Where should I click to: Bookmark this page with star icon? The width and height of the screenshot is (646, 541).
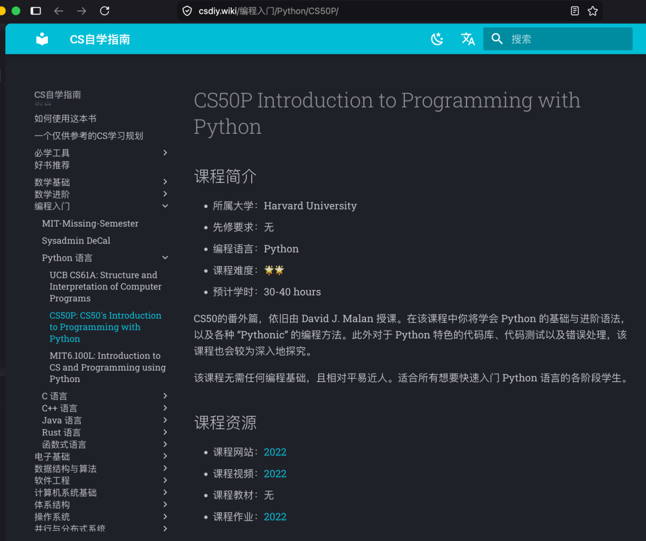[x=592, y=11]
